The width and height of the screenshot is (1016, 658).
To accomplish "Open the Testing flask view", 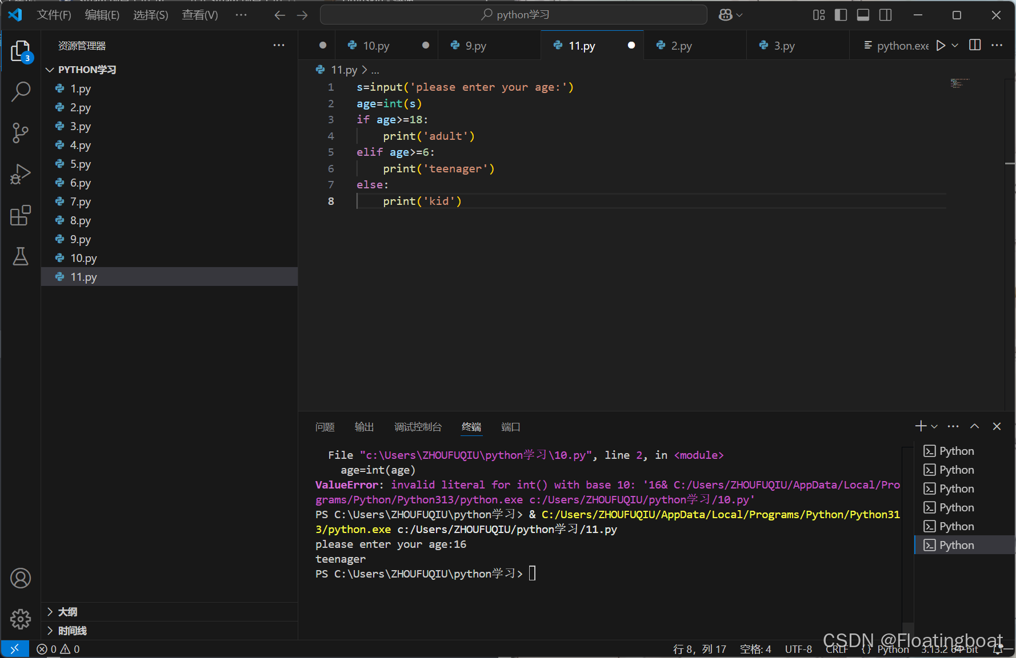I will 21,256.
